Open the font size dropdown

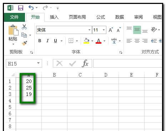tap(104, 30)
